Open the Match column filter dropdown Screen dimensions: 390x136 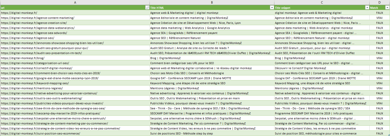[387, 8]
